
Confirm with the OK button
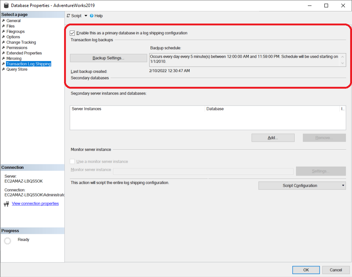(x=306, y=270)
